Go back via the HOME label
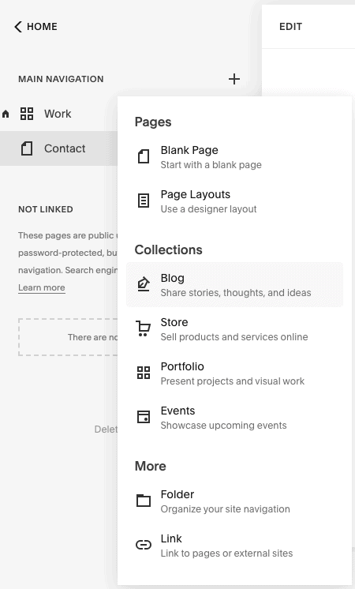The height and width of the screenshot is (589, 355). tap(42, 27)
